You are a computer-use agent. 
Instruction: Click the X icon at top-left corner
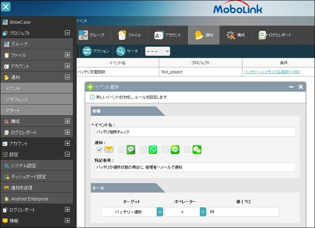[6, 7]
